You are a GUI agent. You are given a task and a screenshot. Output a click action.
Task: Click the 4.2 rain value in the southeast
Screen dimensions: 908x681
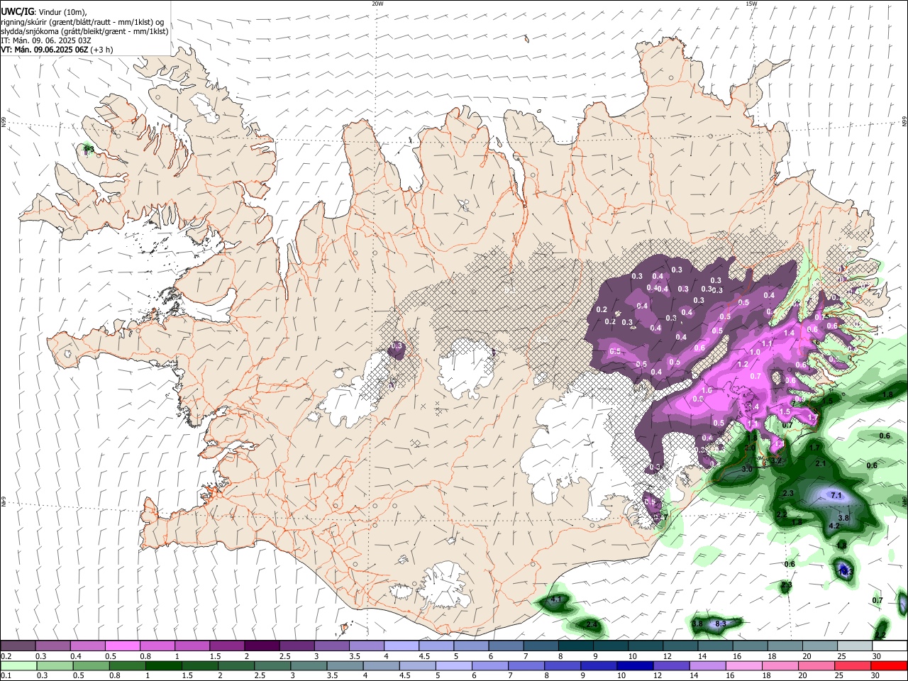[x=834, y=526]
